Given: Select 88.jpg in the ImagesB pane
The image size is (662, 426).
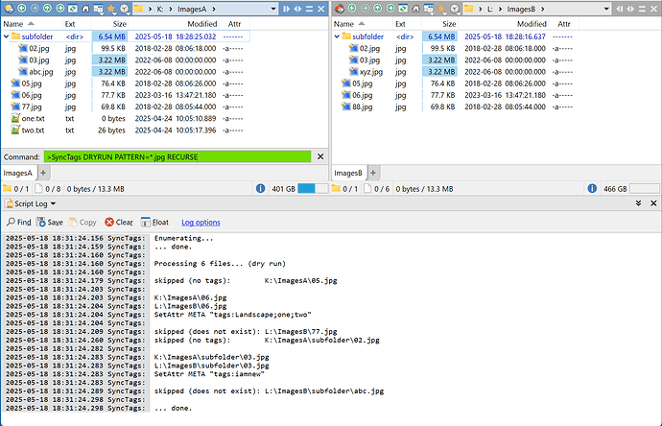Looking at the screenshot, I should click(363, 106).
